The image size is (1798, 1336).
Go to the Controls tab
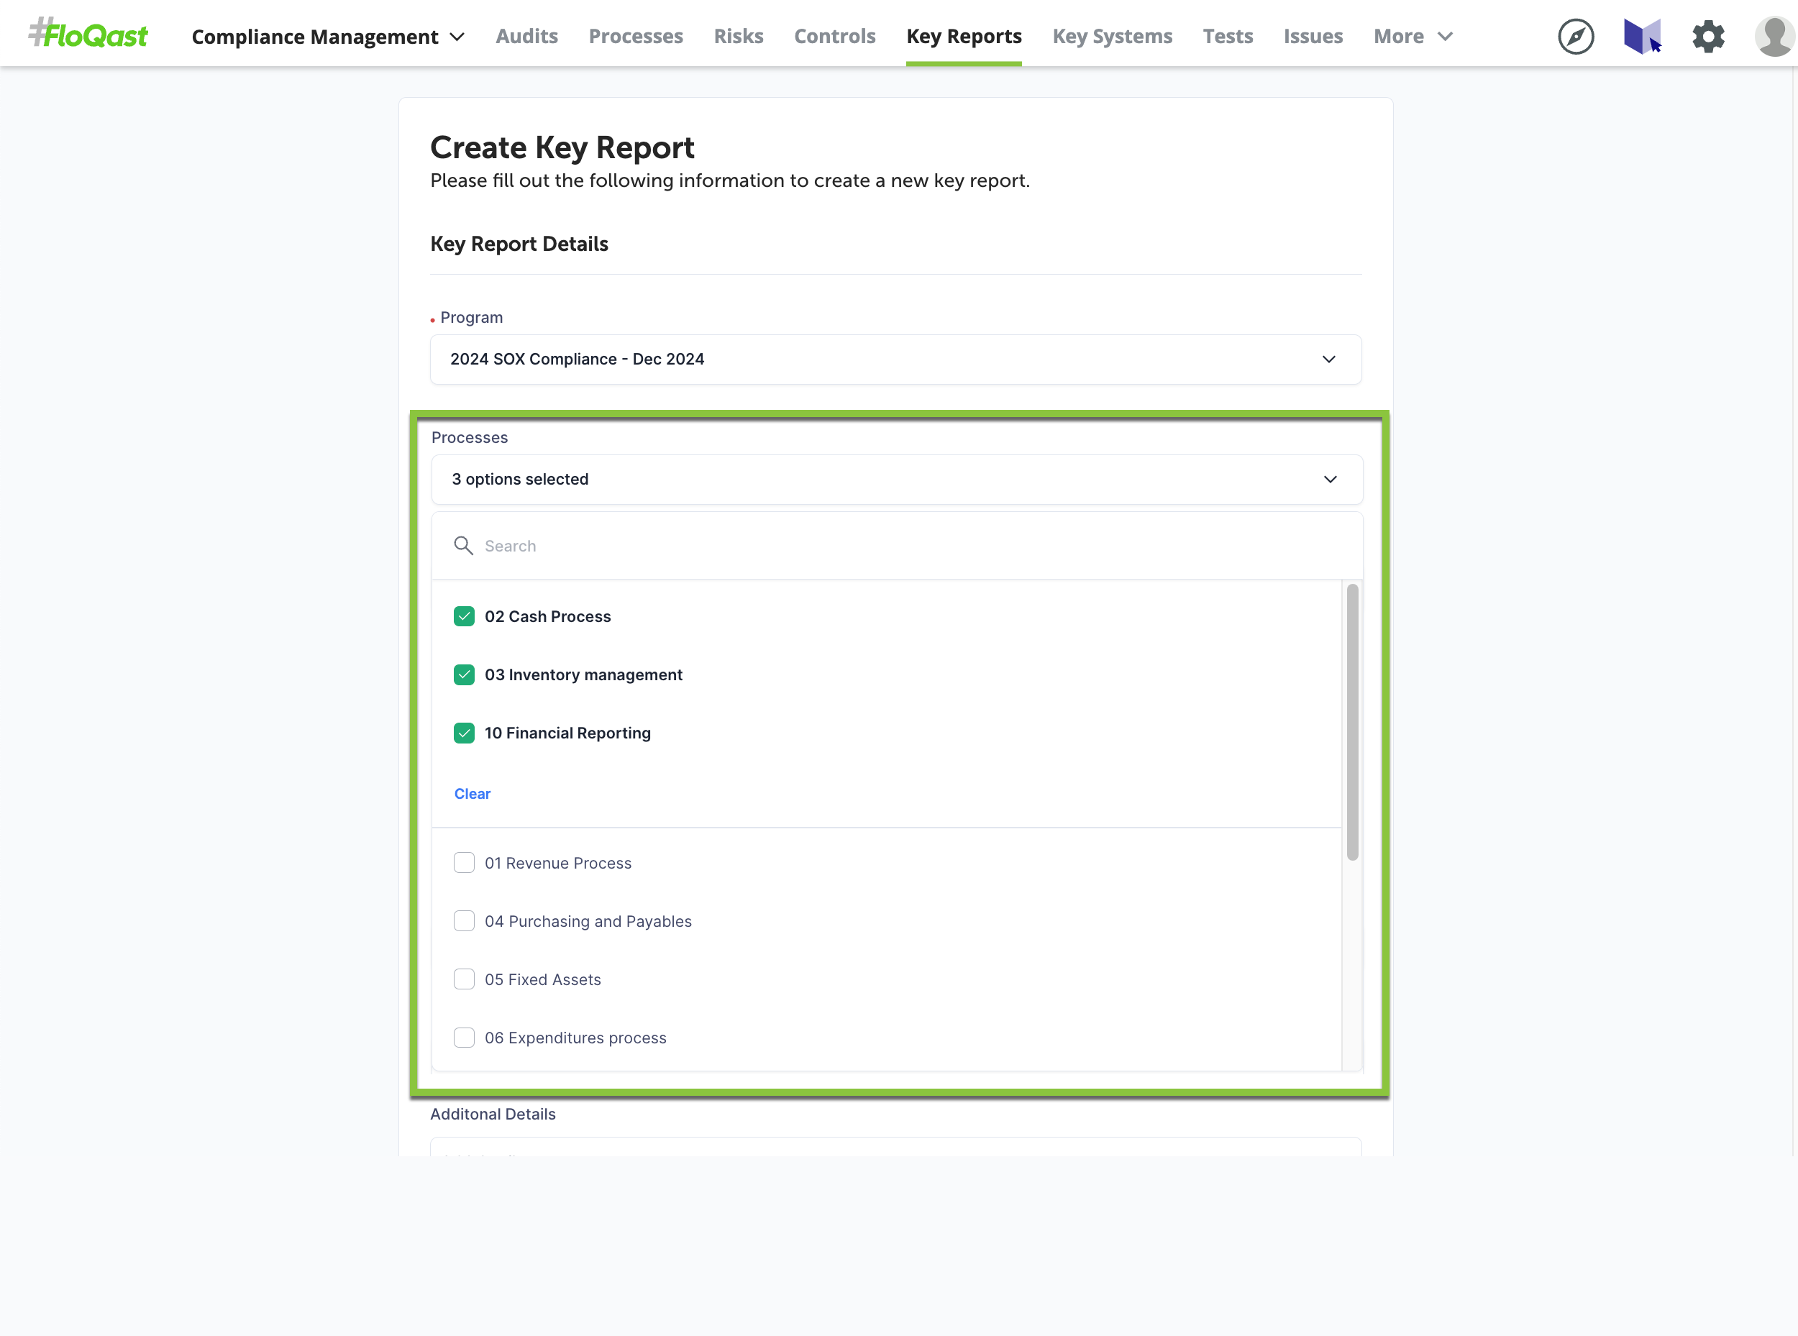(834, 37)
